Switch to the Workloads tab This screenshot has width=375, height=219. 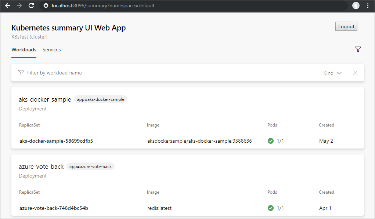pos(24,50)
